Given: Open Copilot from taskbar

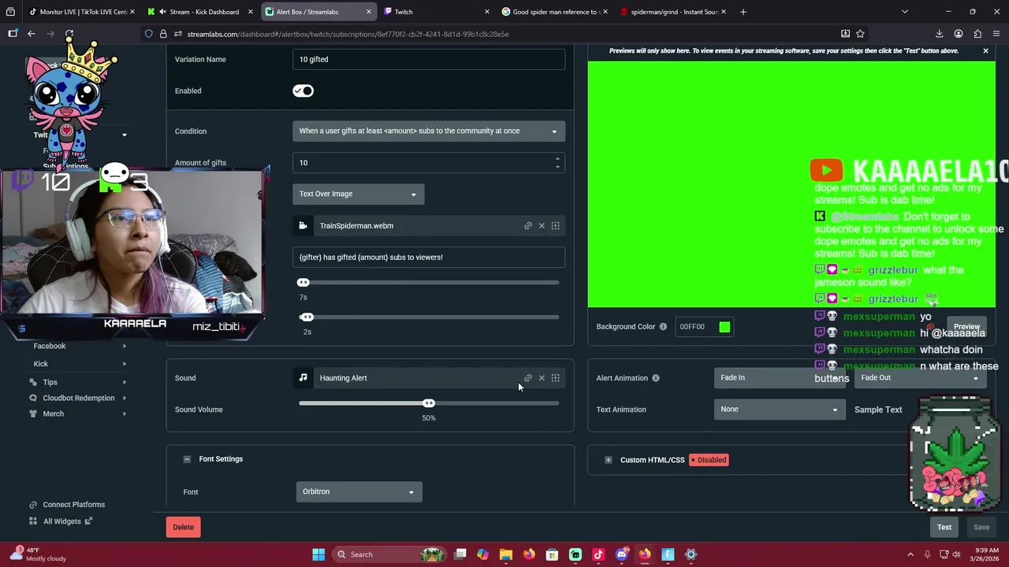Looking at the screenshot, I should point(482,554).
